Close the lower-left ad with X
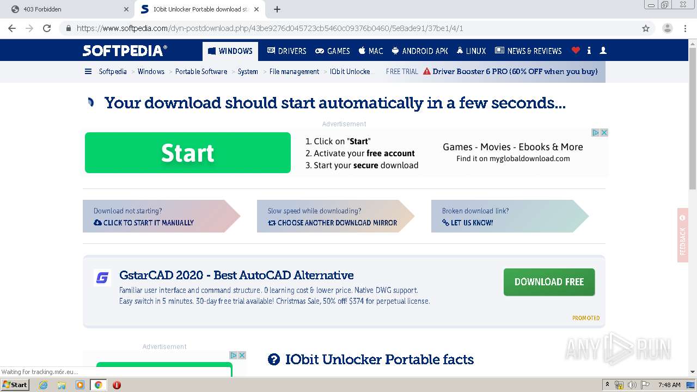 [242, 355]
